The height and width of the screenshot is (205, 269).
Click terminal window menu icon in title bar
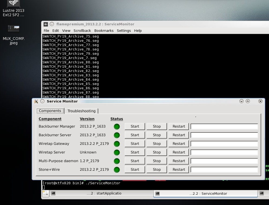[46, 24]
